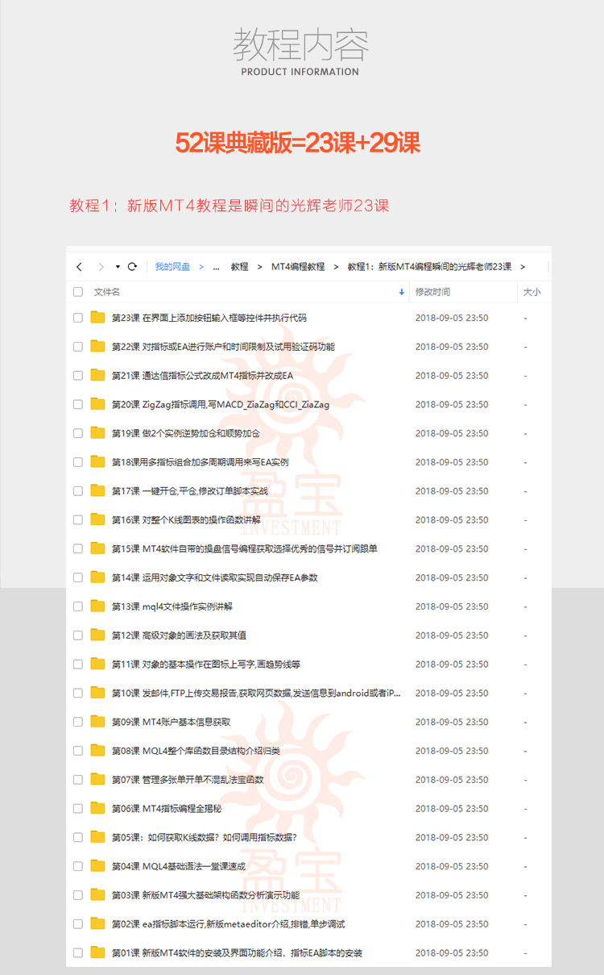The image size is (604, 975).
Task: Tick the select-all checkbox in header
Action: 78,292
